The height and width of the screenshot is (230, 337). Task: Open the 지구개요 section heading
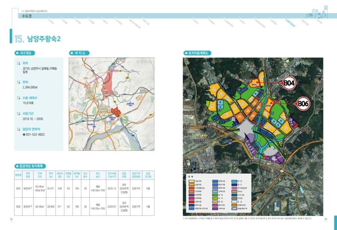click(25, 53)
